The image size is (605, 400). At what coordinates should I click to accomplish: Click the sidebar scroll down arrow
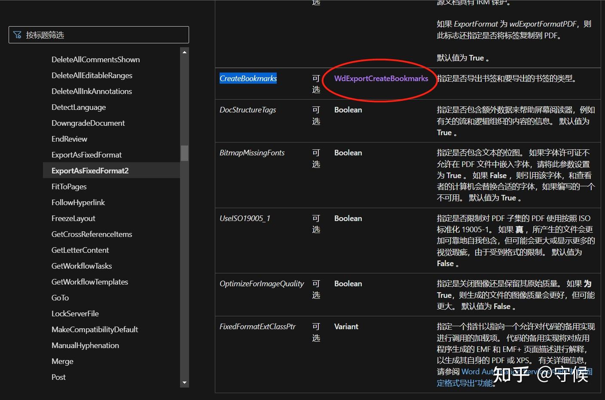point(184,382)
